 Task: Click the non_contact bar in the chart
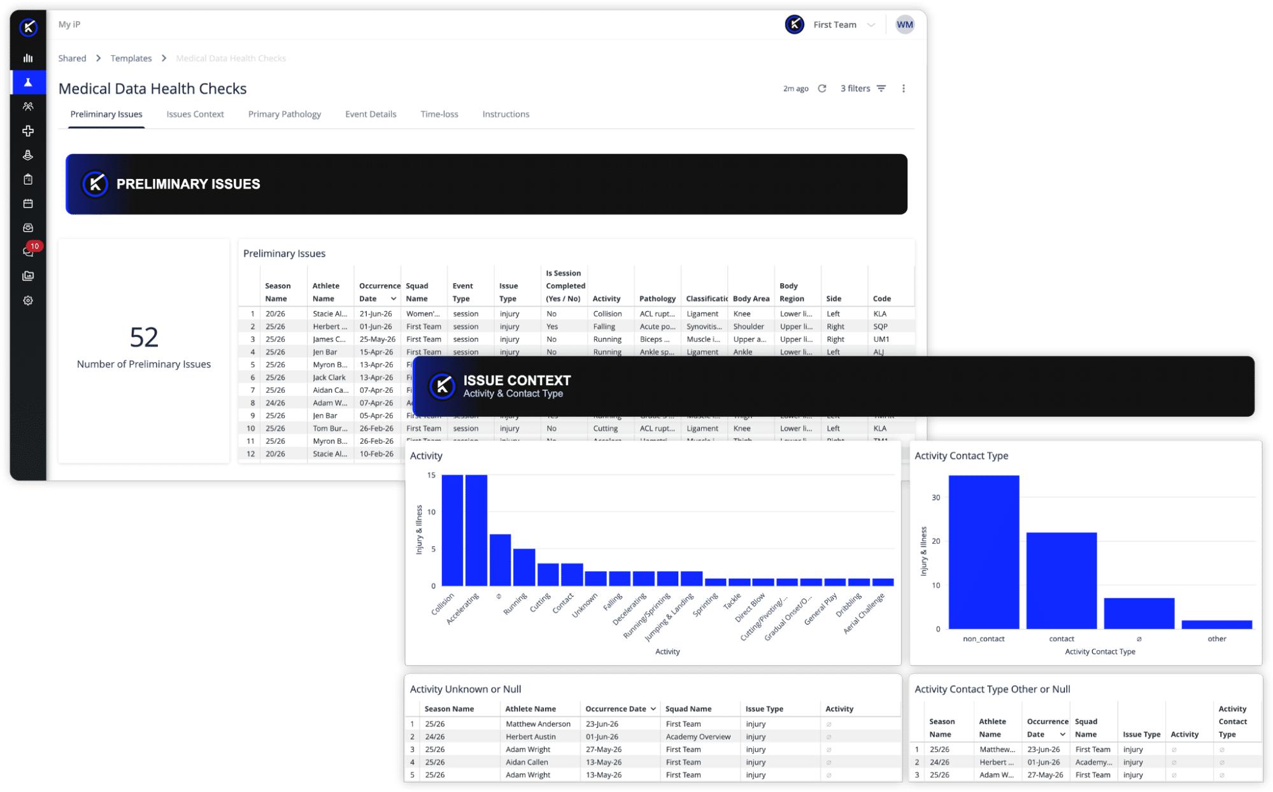[x=984, y=552]
